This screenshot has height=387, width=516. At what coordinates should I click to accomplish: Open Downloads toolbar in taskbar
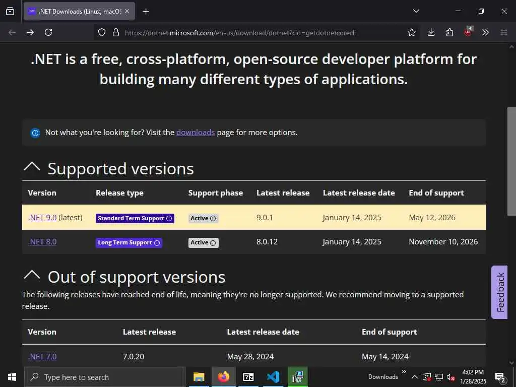pyautogui.click(x=383, y=377)
